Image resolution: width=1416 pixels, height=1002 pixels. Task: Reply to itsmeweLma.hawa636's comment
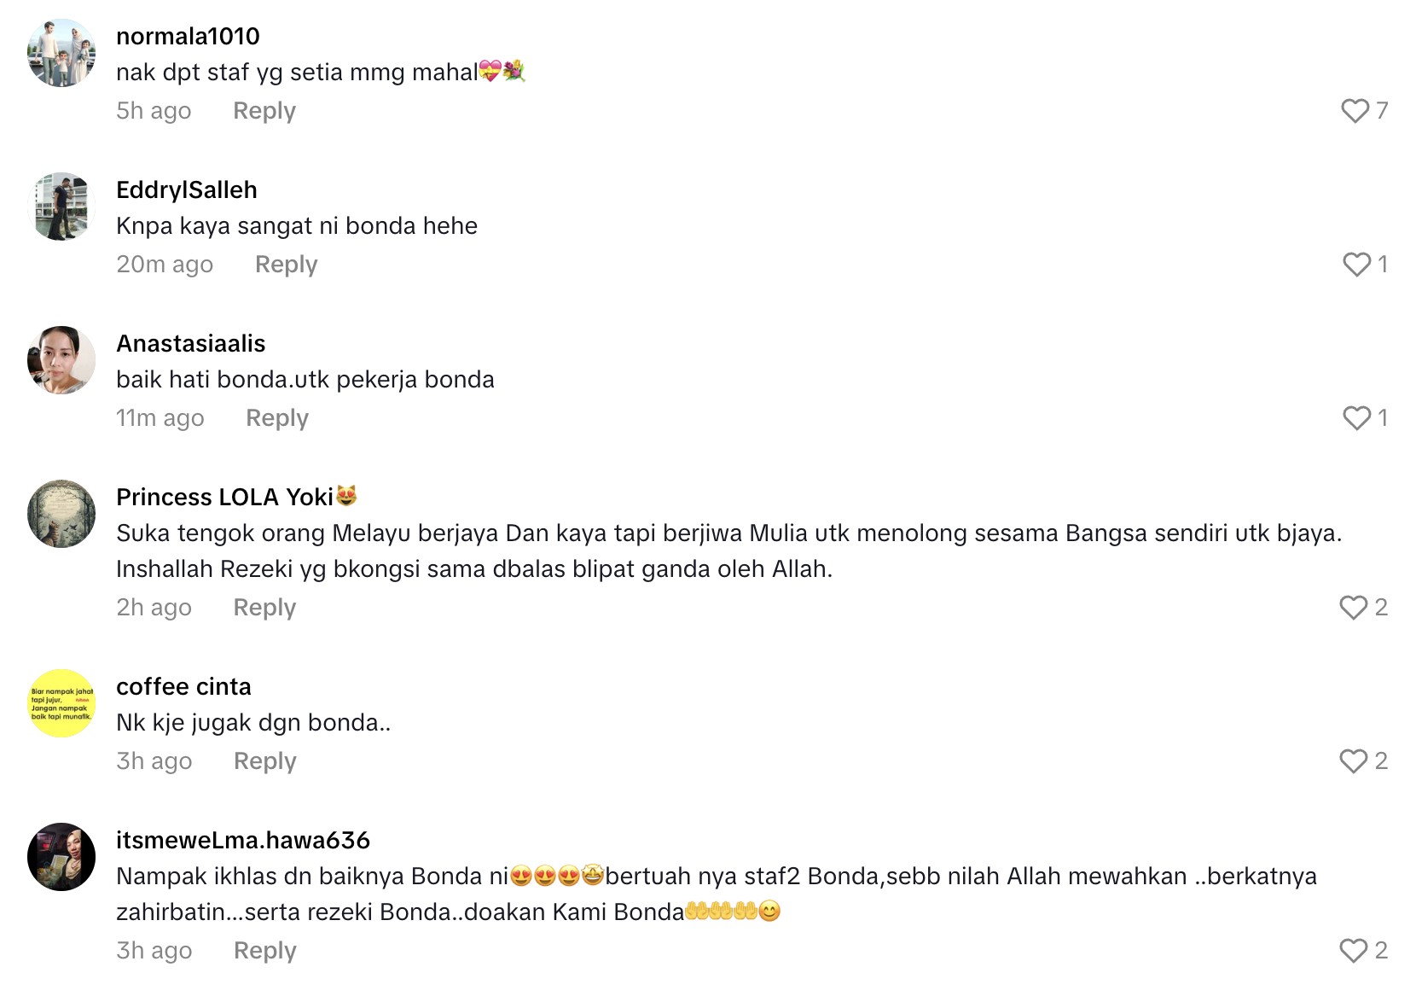pos(264,951)
